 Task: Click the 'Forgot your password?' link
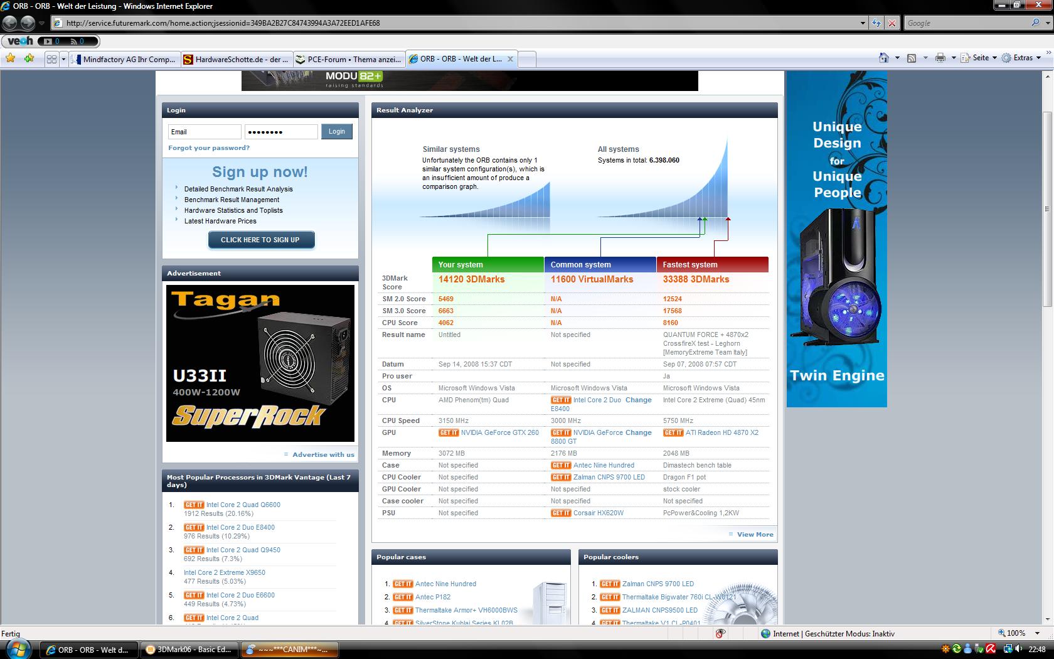[x=209, y=148]
